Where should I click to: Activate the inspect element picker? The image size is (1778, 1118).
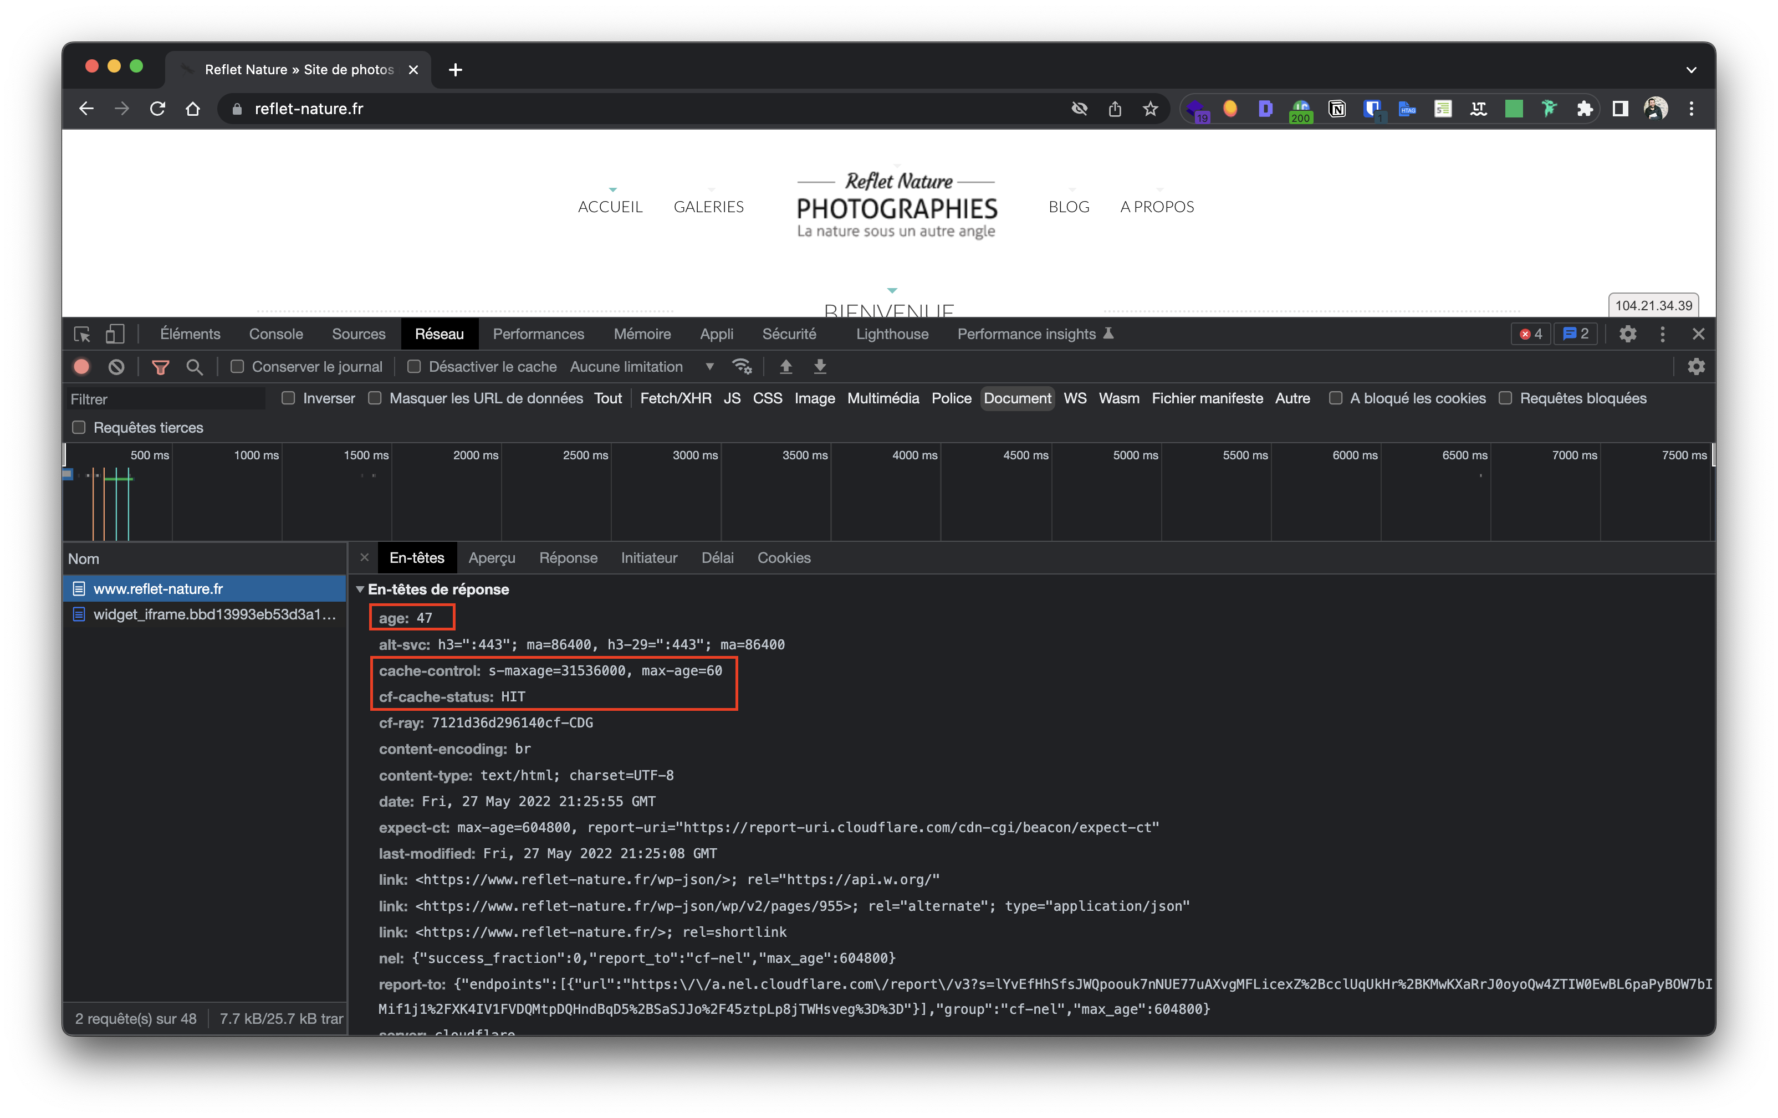[82, 334]
